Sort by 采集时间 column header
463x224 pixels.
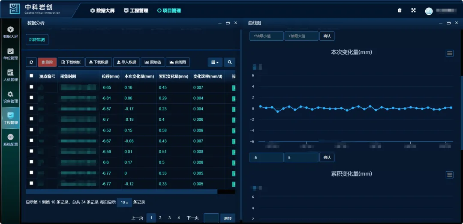click(x=79, y=76)
